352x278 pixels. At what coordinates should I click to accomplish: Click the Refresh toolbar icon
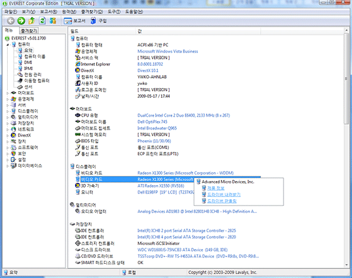tap(43, 21)
